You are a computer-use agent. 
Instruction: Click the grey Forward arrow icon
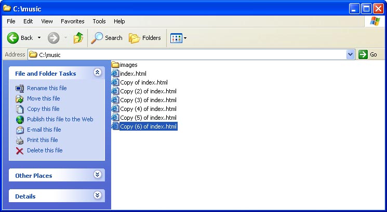(x=54, y=38)
